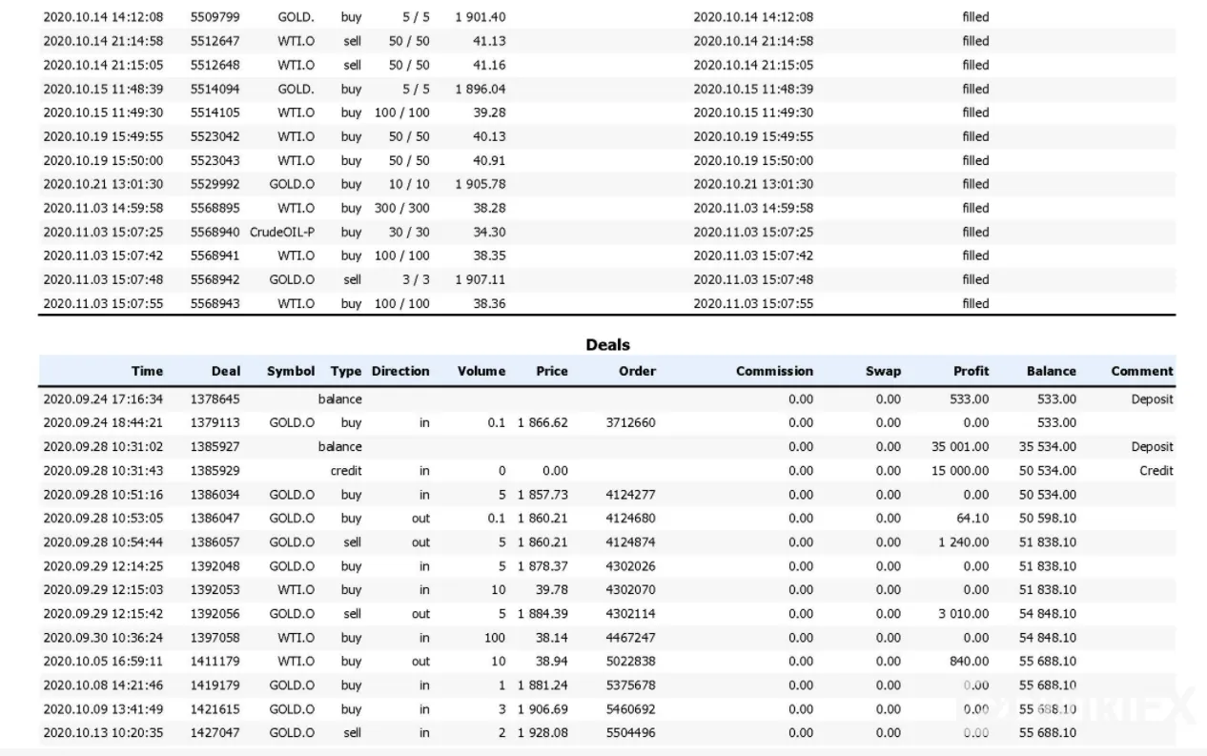Click the Time column header in Deals
1207x756 pixels.
point(147,371)
